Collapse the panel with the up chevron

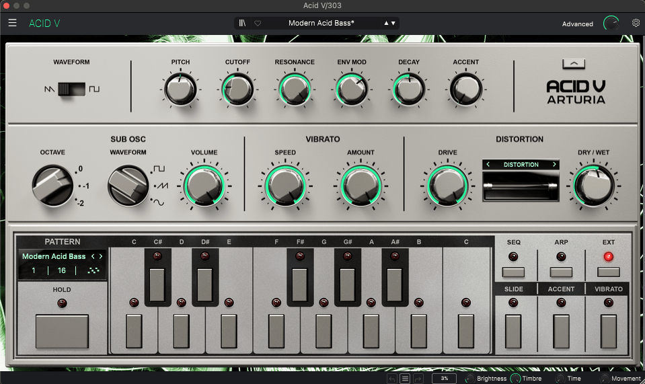point(574,64)
